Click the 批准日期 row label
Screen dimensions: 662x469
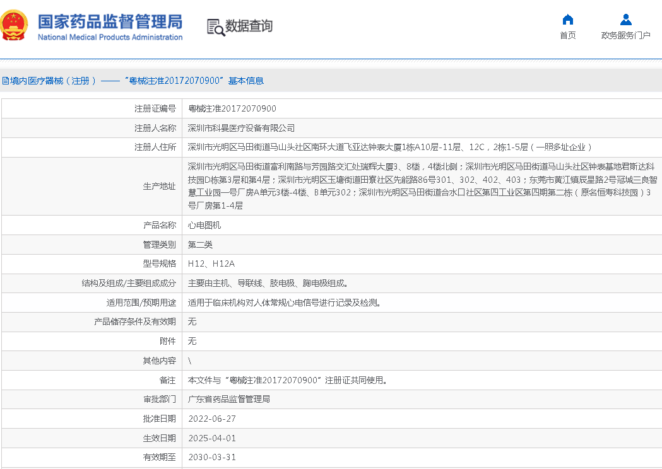159,419
